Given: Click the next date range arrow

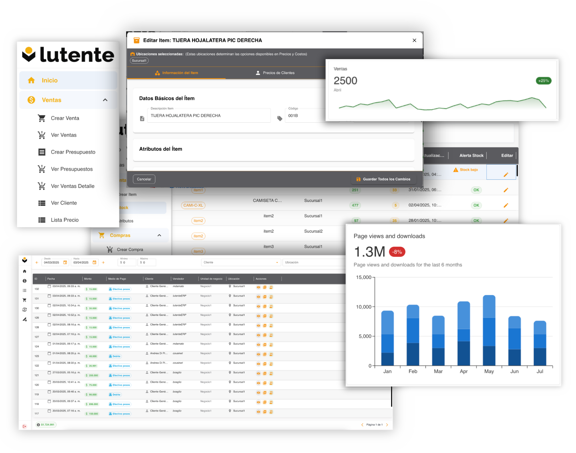Looking at the screenshot, I should 103,262.
